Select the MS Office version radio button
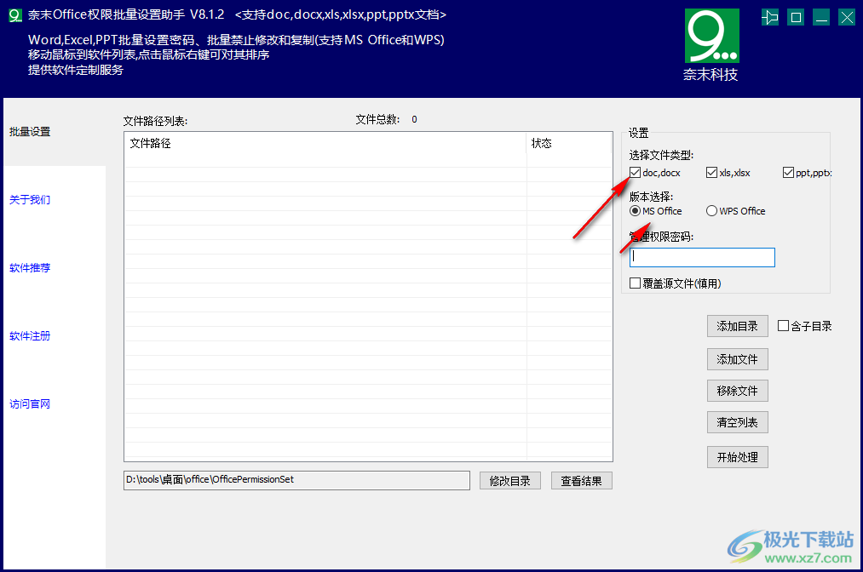The image size is (863, 572). click(x=636, y=211)
